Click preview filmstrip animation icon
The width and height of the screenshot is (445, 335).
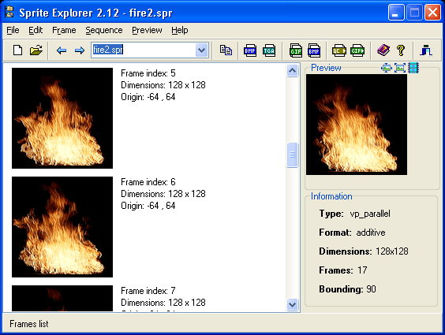(x=413, y=68)
